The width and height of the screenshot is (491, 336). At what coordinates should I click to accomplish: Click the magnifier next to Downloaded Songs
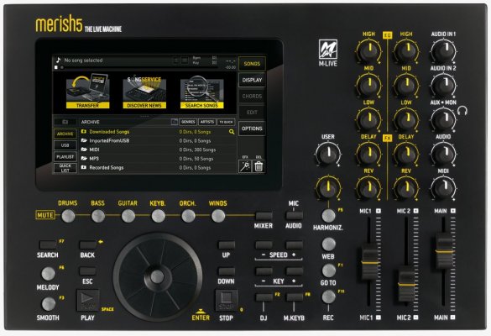coord(232,132)
